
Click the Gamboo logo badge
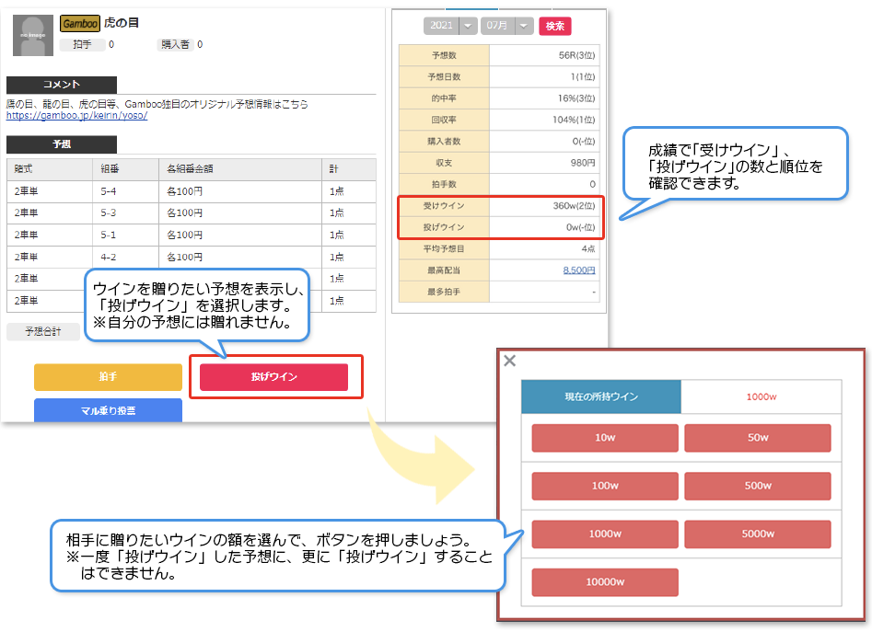79,23
